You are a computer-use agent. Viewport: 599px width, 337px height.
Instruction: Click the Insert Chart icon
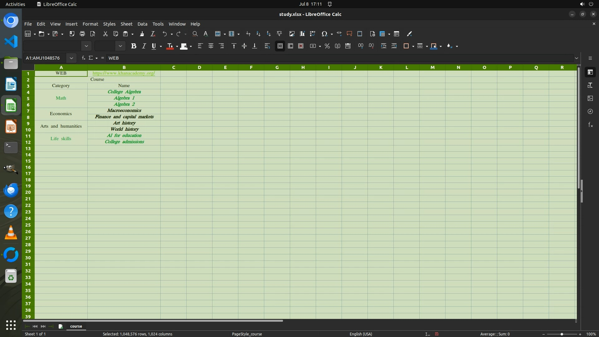302,34
